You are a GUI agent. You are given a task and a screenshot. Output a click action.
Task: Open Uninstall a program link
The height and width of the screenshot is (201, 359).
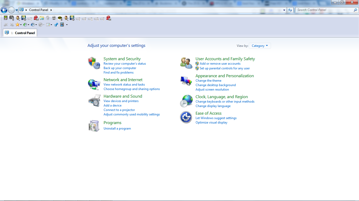click(x=117, y=129)
